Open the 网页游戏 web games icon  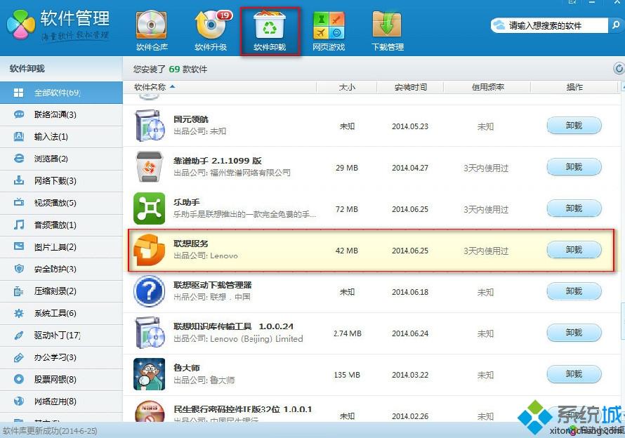[329, 31]
